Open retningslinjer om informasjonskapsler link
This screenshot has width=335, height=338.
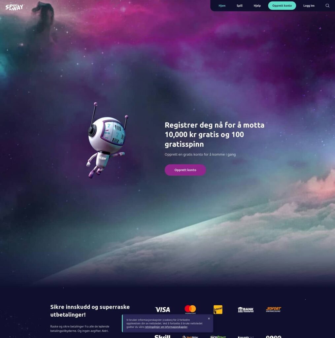pyautogui.click(x=166, y=327)
